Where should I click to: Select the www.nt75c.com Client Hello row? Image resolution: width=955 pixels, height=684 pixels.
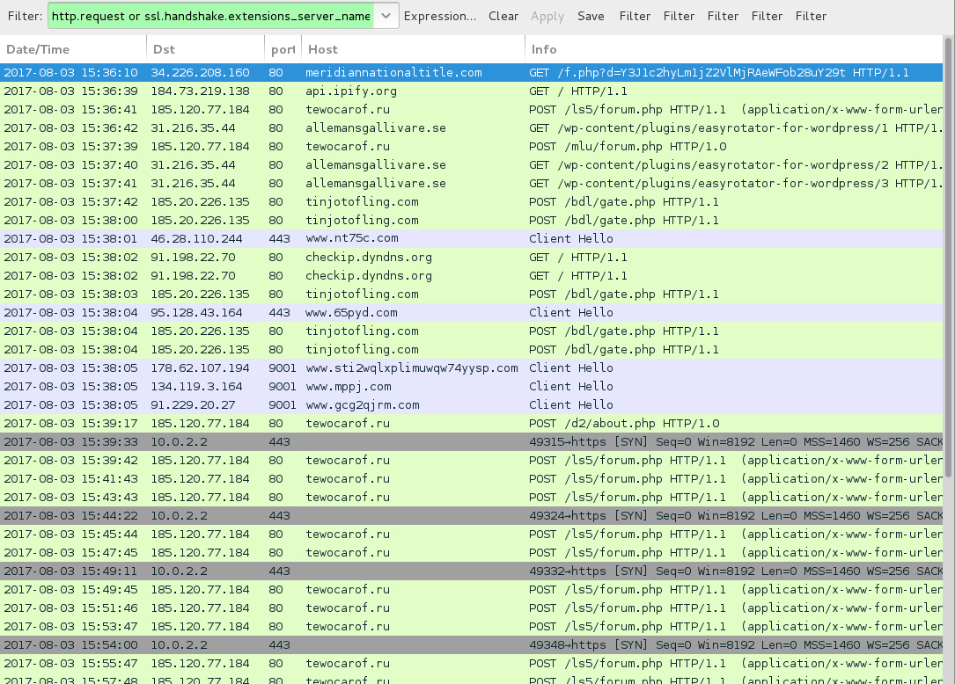pyautogui.click(x=472, y=238)
